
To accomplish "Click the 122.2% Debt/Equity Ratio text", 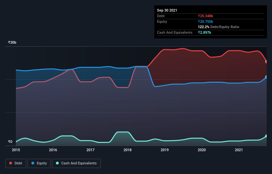I will [219, 27].
